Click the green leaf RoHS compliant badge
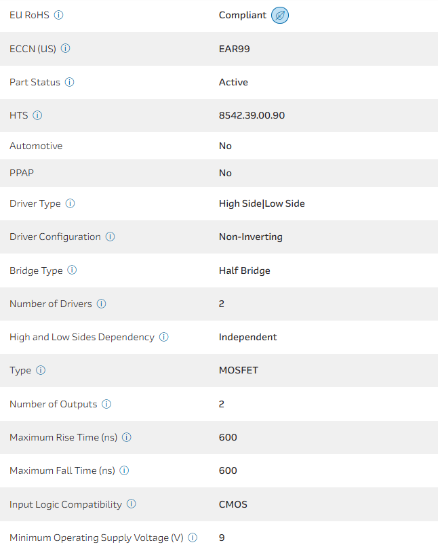 coord(280,15)
